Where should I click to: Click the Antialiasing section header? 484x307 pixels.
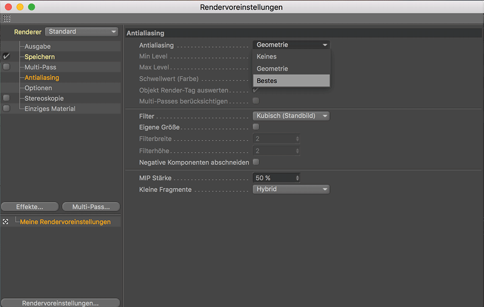pos(304,33)
